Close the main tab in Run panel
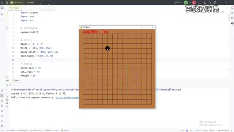This screenshot has width=234, height=132. click(x=20, y=81)
